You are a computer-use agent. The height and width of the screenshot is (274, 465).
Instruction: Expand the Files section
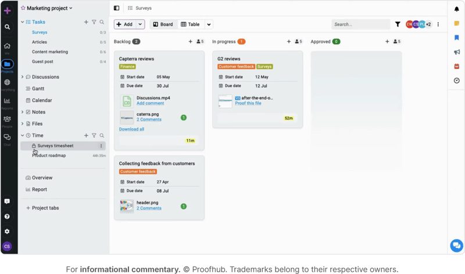click(22, 124)
